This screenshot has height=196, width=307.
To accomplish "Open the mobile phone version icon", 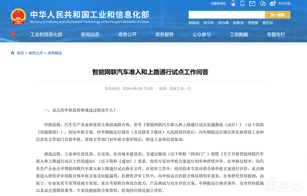I will click(242, 4).
